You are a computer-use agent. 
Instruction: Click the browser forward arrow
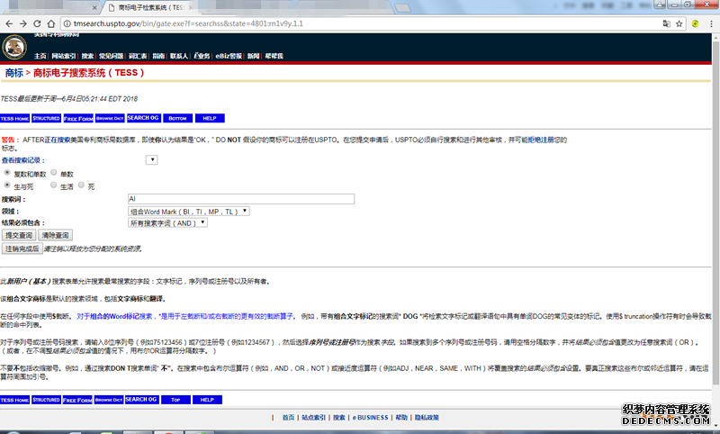coord(23,24)
